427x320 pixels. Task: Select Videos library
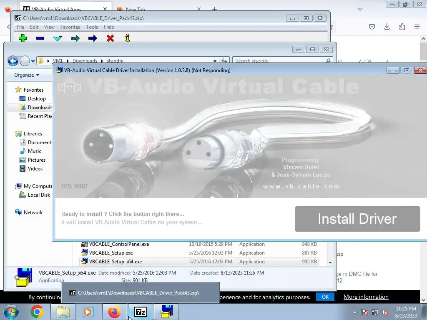pyautogui.click(x=31, y=168)
